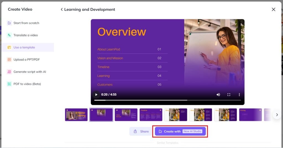The width and height of the screenshot is (283, 148).
Task: Select the Pricing slide thumbnail
Action: (250, 115)
